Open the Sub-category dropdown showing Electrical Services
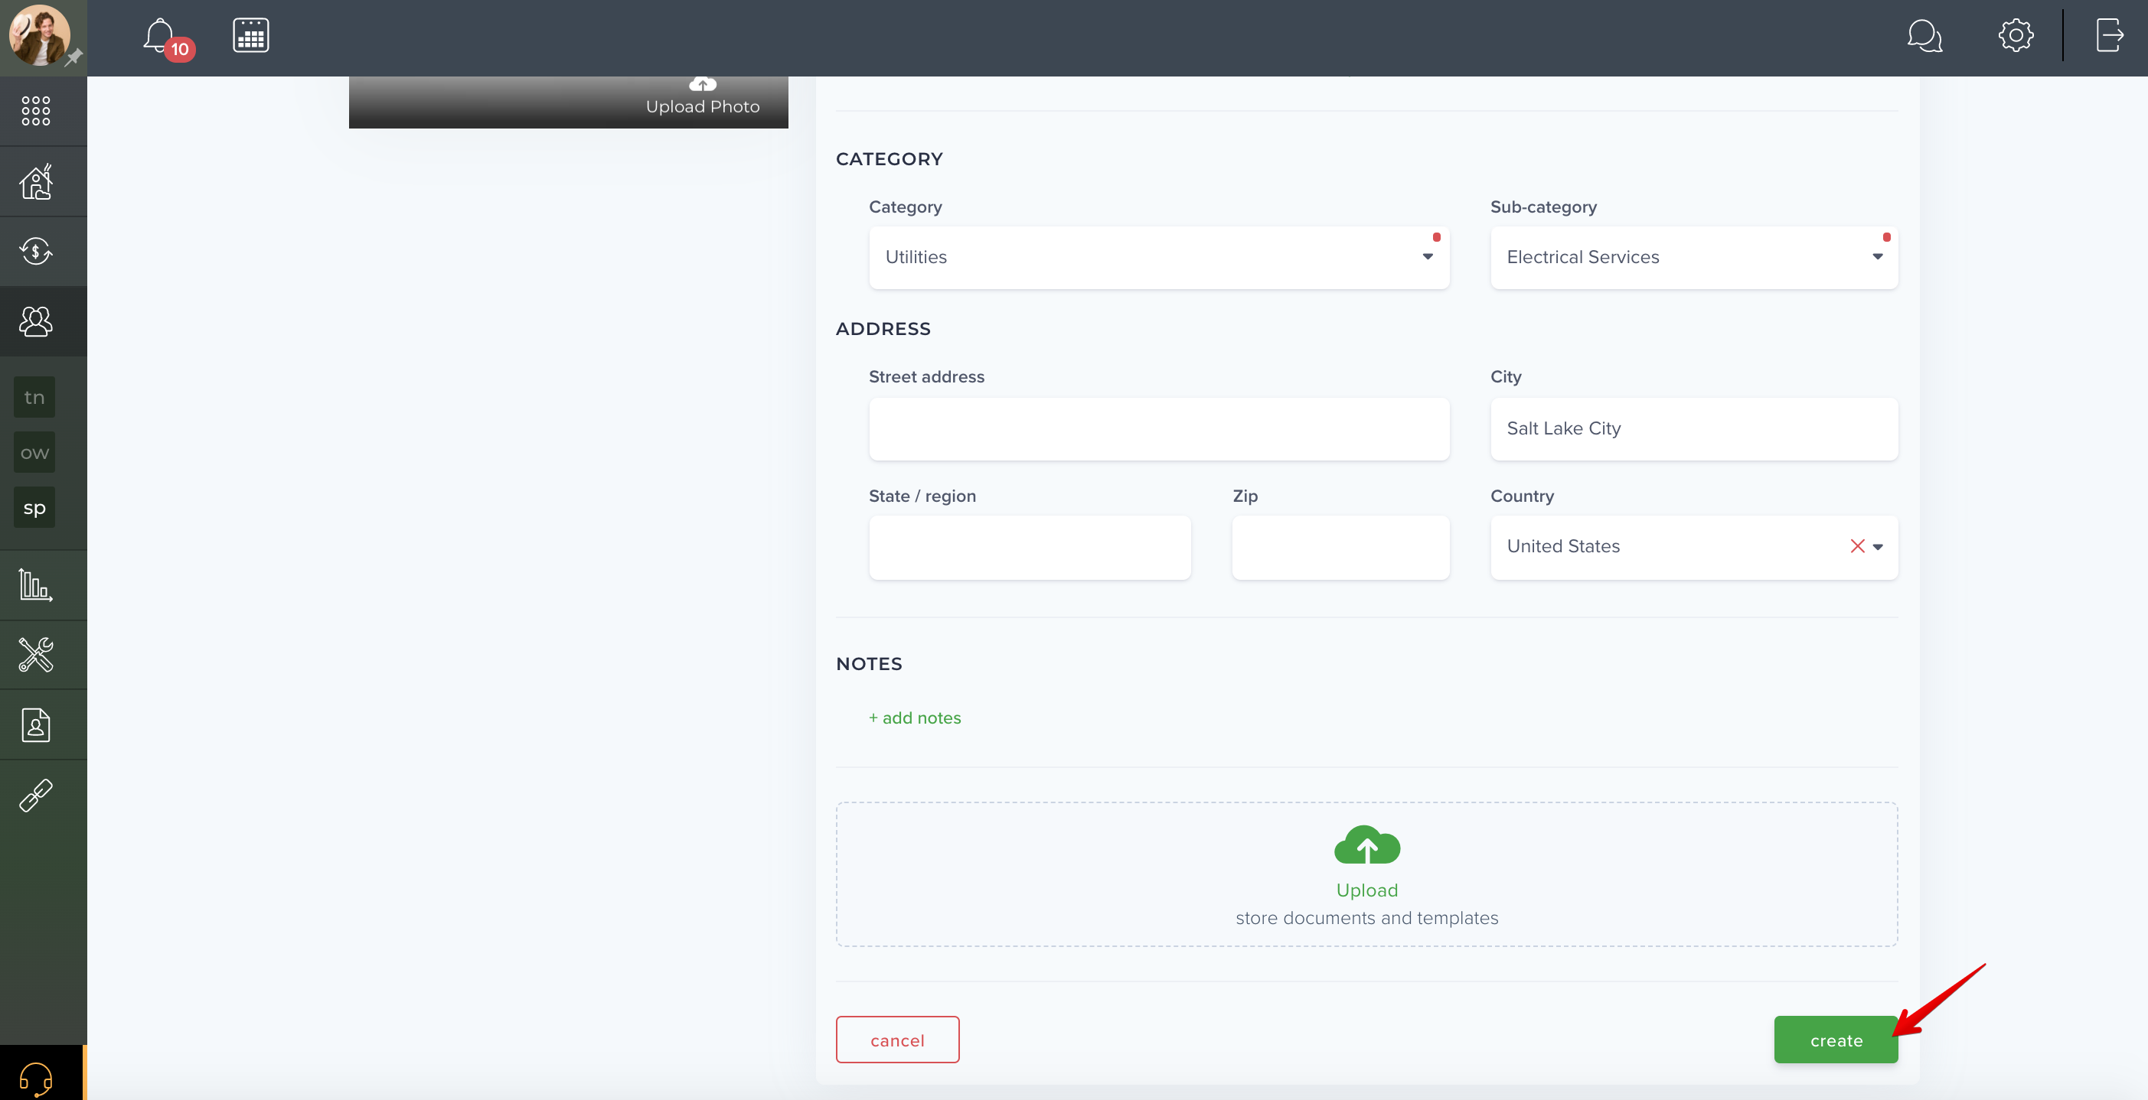The width and height of the screenshot is (2148, 1100). point(1693,258)
